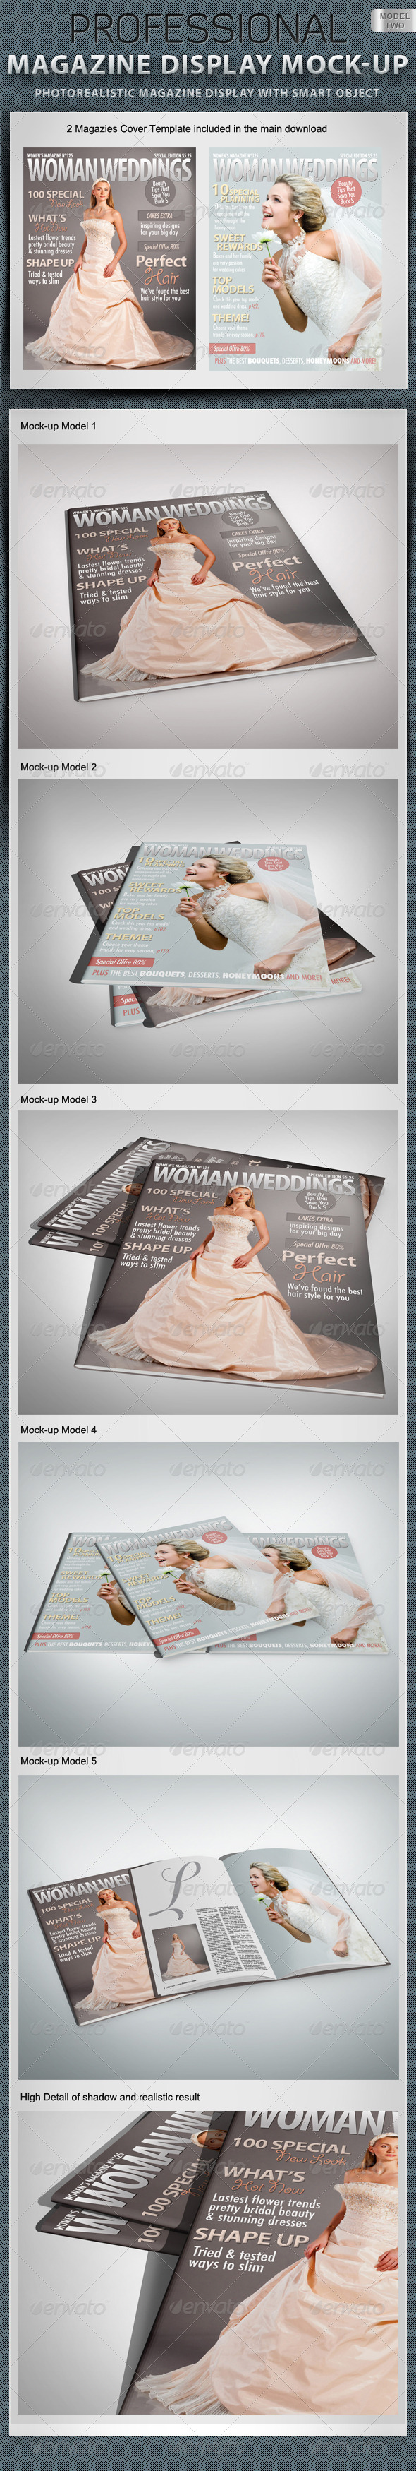
Task: Select the gray Woman Weddings cover template
Action: (x=109, y=258)
